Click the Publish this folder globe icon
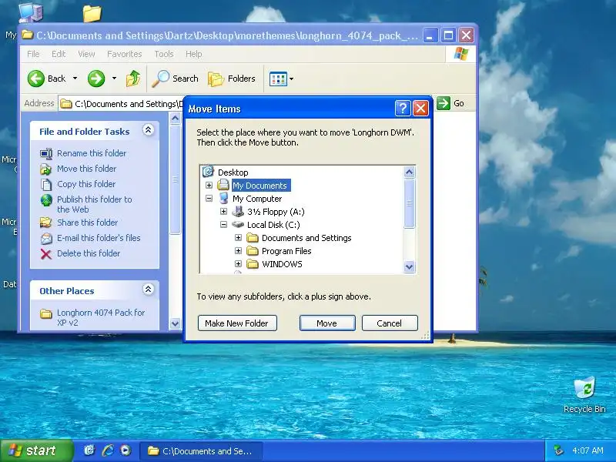 46,200
